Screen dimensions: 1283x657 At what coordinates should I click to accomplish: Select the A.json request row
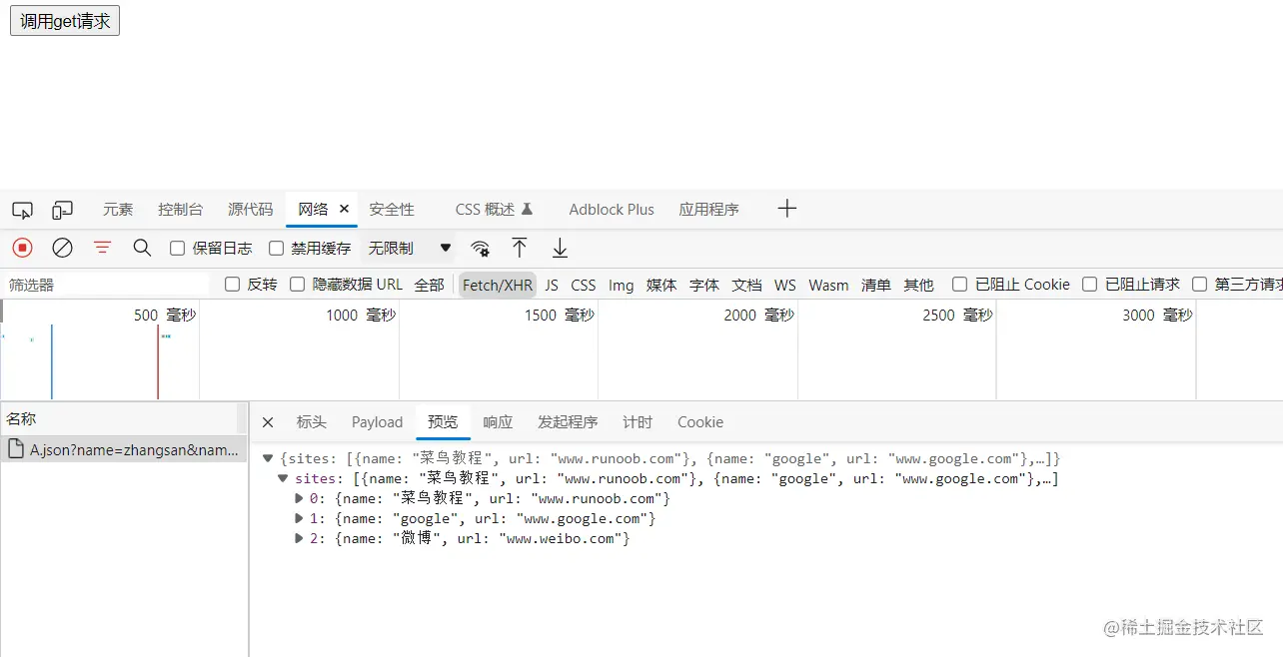(x=123, y=450)
